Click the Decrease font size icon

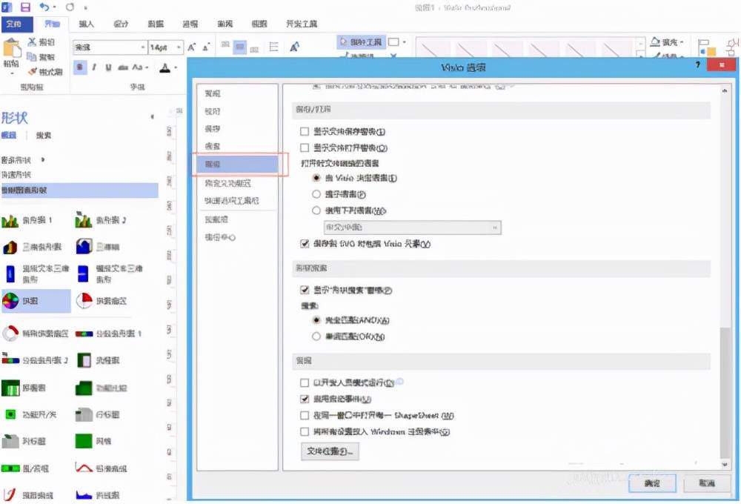pyautogui.click(x=206, y=47)
